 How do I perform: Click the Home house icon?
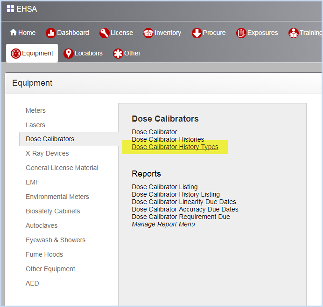(x=13, y=32)
